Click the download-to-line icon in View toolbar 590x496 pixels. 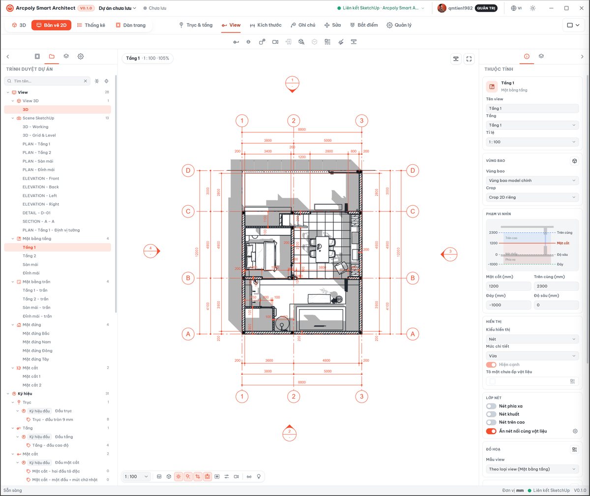pos(354,42)
